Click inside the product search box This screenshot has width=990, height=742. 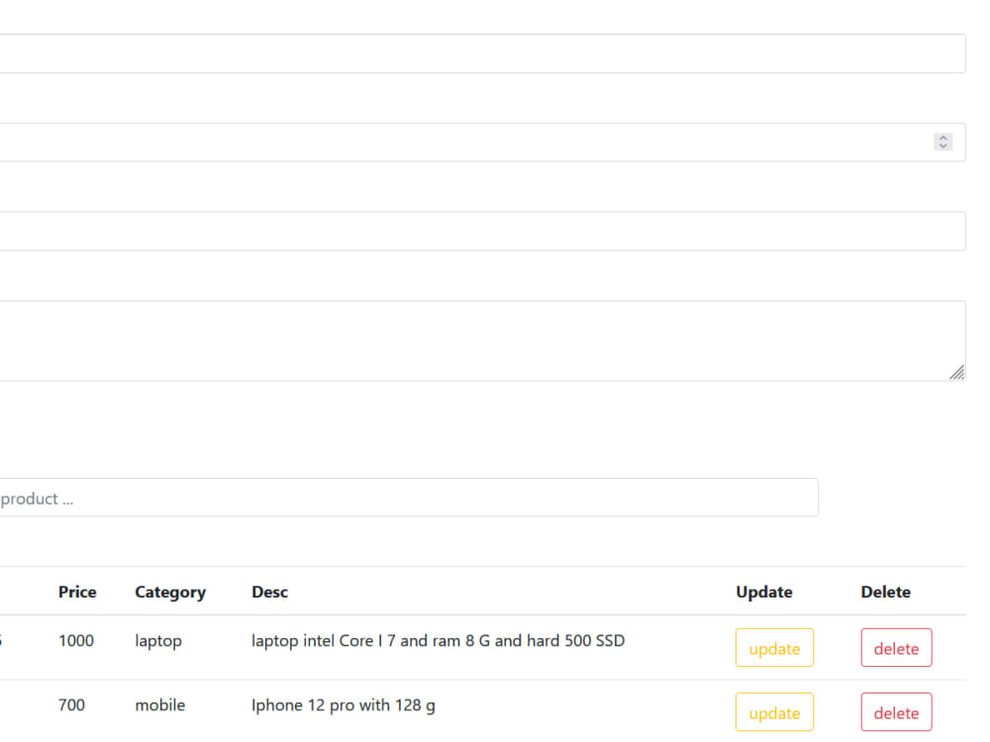pyautogui.click(x=396, y=498)
